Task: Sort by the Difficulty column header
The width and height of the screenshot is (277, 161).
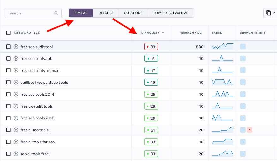Action: click(151, 33)
